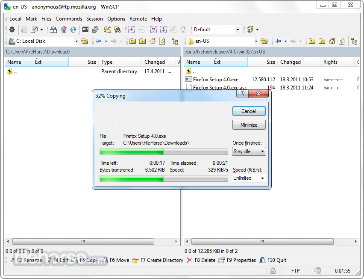Open the Once finished Stay idle dropdown

tap(249, 151)
